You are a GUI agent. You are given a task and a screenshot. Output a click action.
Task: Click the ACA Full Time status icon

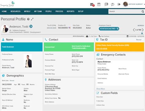tap(87, 36)
